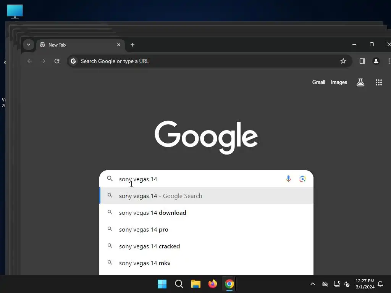This screenshot has height=293, width=391.
Task: Open the Windows Start menu
Action: click(x=162, y=284)
